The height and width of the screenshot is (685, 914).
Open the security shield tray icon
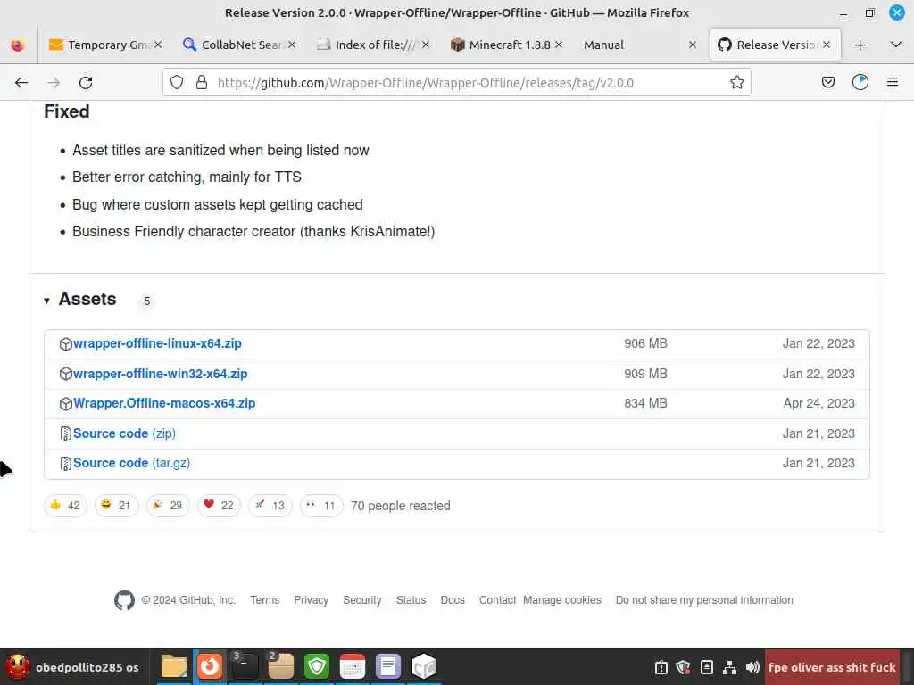tap(683, 667)
